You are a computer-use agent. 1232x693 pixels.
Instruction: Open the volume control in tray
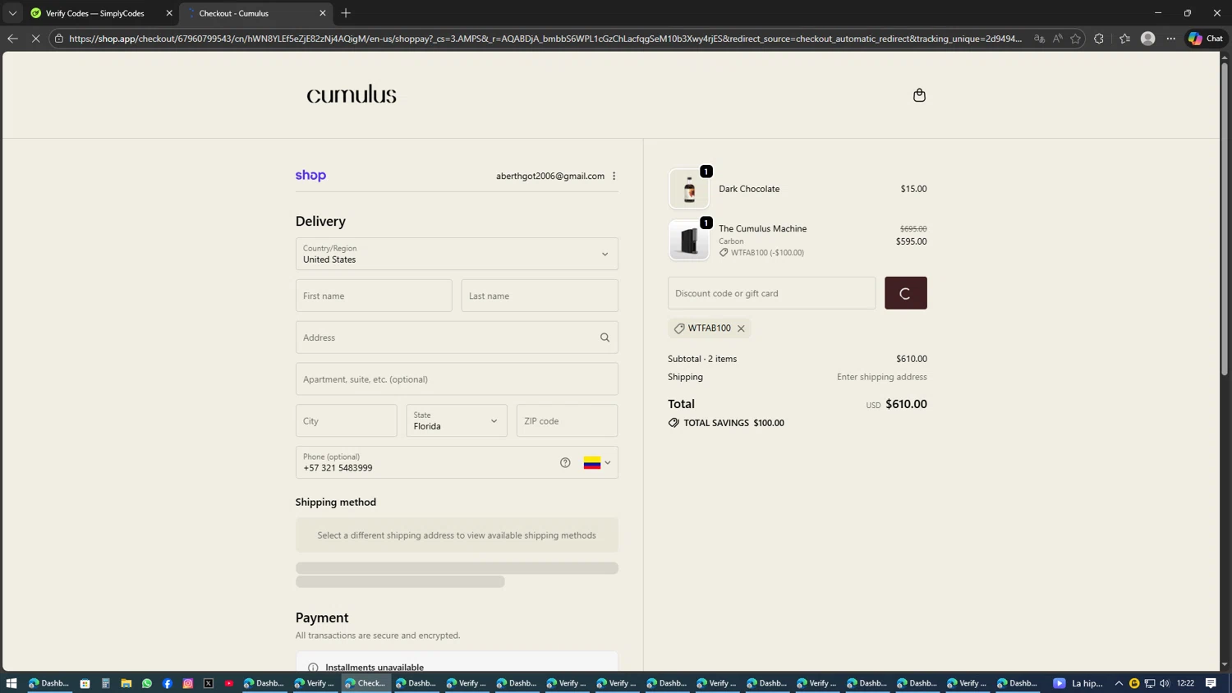(x=1165, y=683)
